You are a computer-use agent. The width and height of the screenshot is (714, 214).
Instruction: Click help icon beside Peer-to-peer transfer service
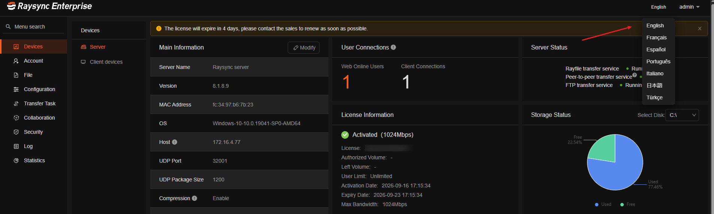tap(635, 75)
